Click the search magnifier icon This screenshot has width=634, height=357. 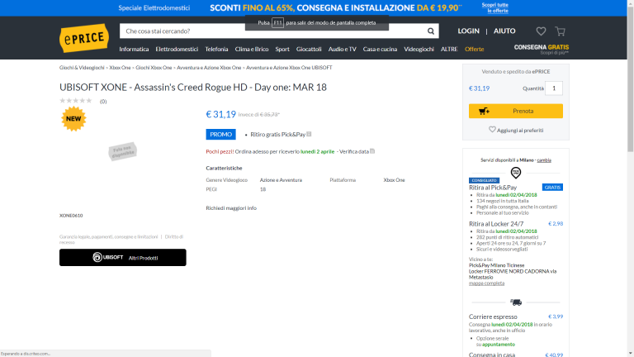pyautogui.click(x=432, y=31)
